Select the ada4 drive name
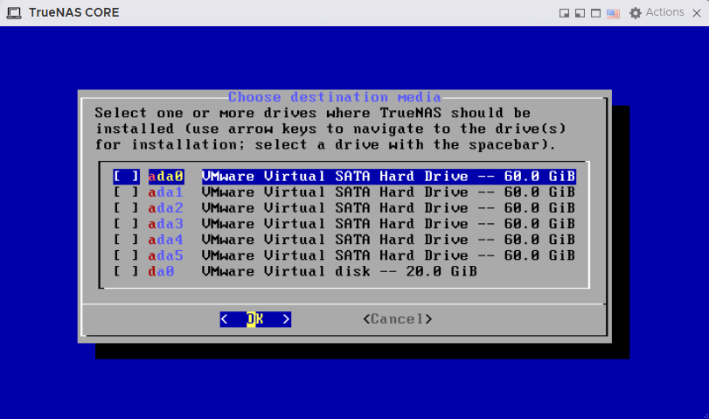This screenshot has width=709, height=419. 166,240
